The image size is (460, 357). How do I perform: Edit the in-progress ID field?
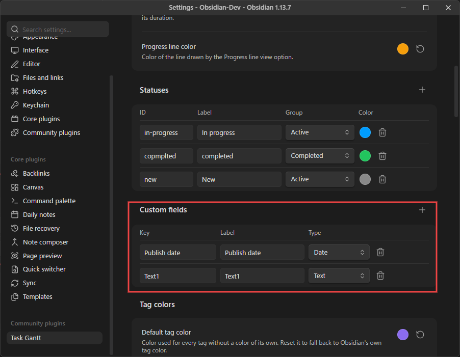click(166, 132)
